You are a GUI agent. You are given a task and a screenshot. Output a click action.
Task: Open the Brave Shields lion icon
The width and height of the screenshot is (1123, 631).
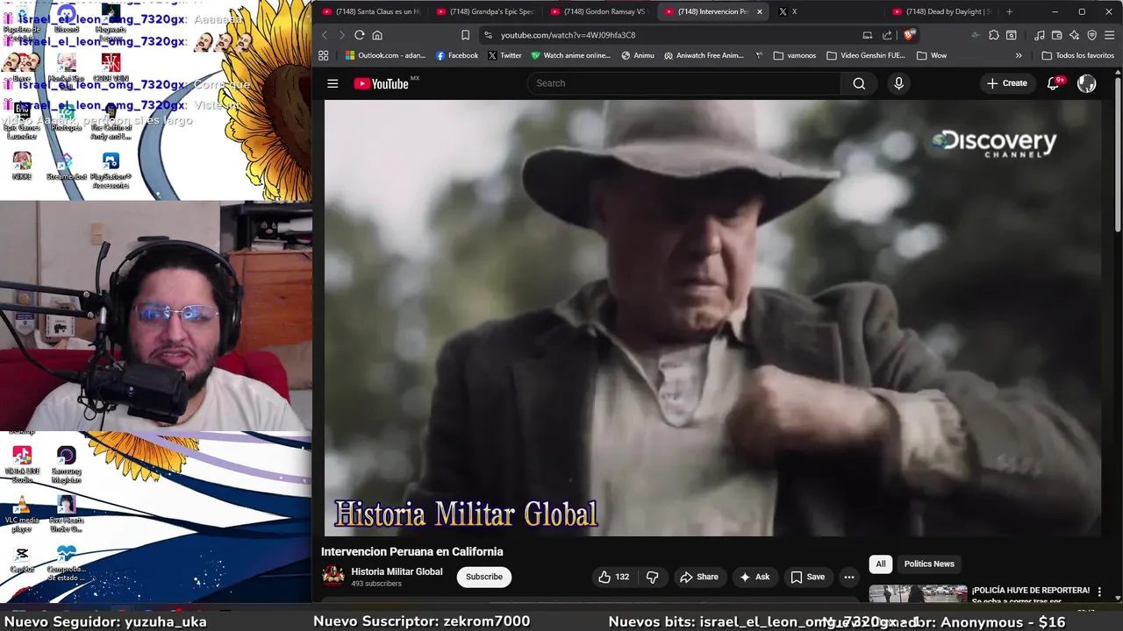(x=909, y=35)
